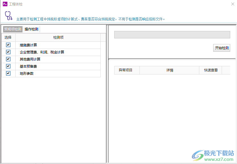Switch to the 预规项检测 tab
Viewport: 237px width, 164px height.
(13, 29)
